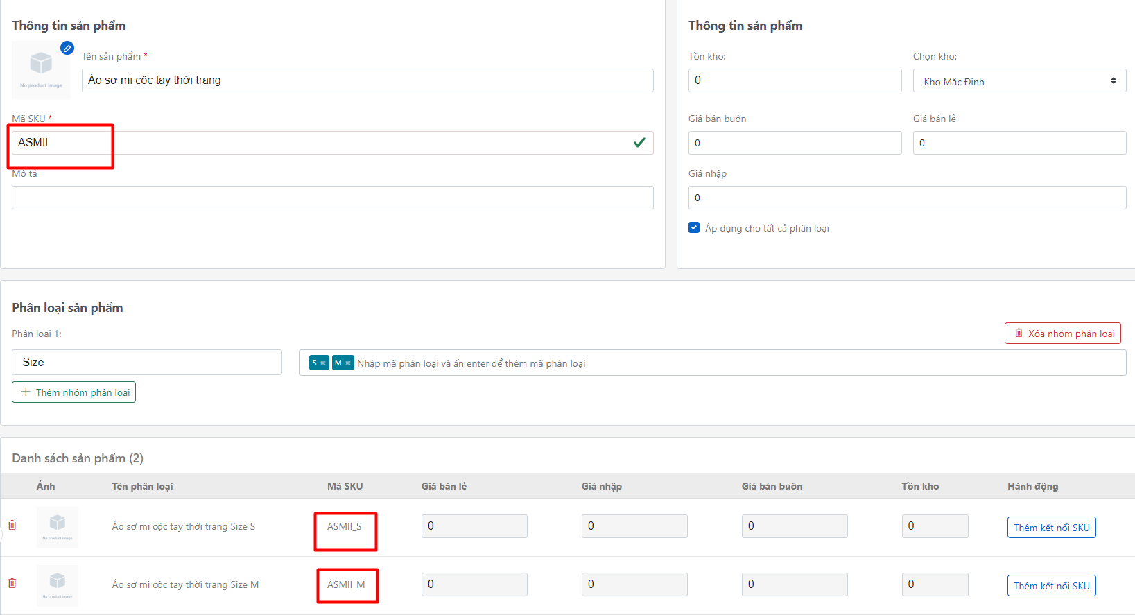Click Áo sơ mi cộc tay thời trang Size M text

tap(185, 584)
